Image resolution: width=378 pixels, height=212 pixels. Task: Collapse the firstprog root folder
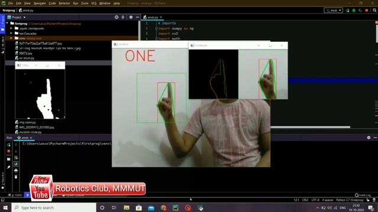[7, 24]
